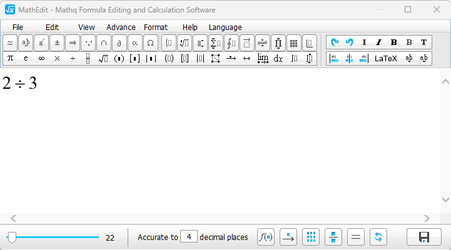Viewport: 451px width, 250px height.
Task: Open the summation (Σ) templates palette
Action: 215,43
